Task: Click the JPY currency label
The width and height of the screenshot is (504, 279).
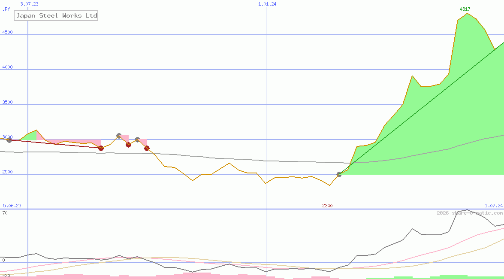Action: [6, 9]
